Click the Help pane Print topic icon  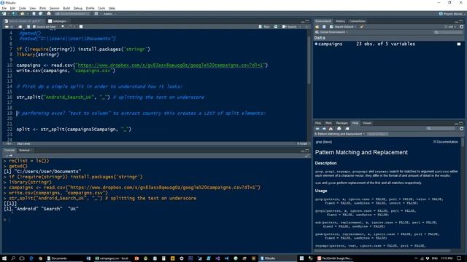point(339,129)
